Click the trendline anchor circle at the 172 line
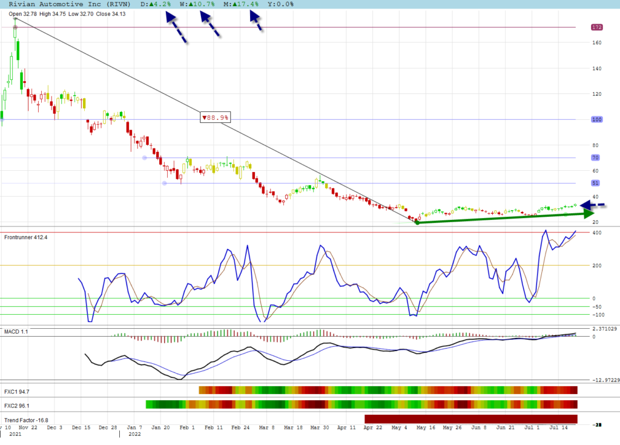620x445 pixels. [15, 27]
